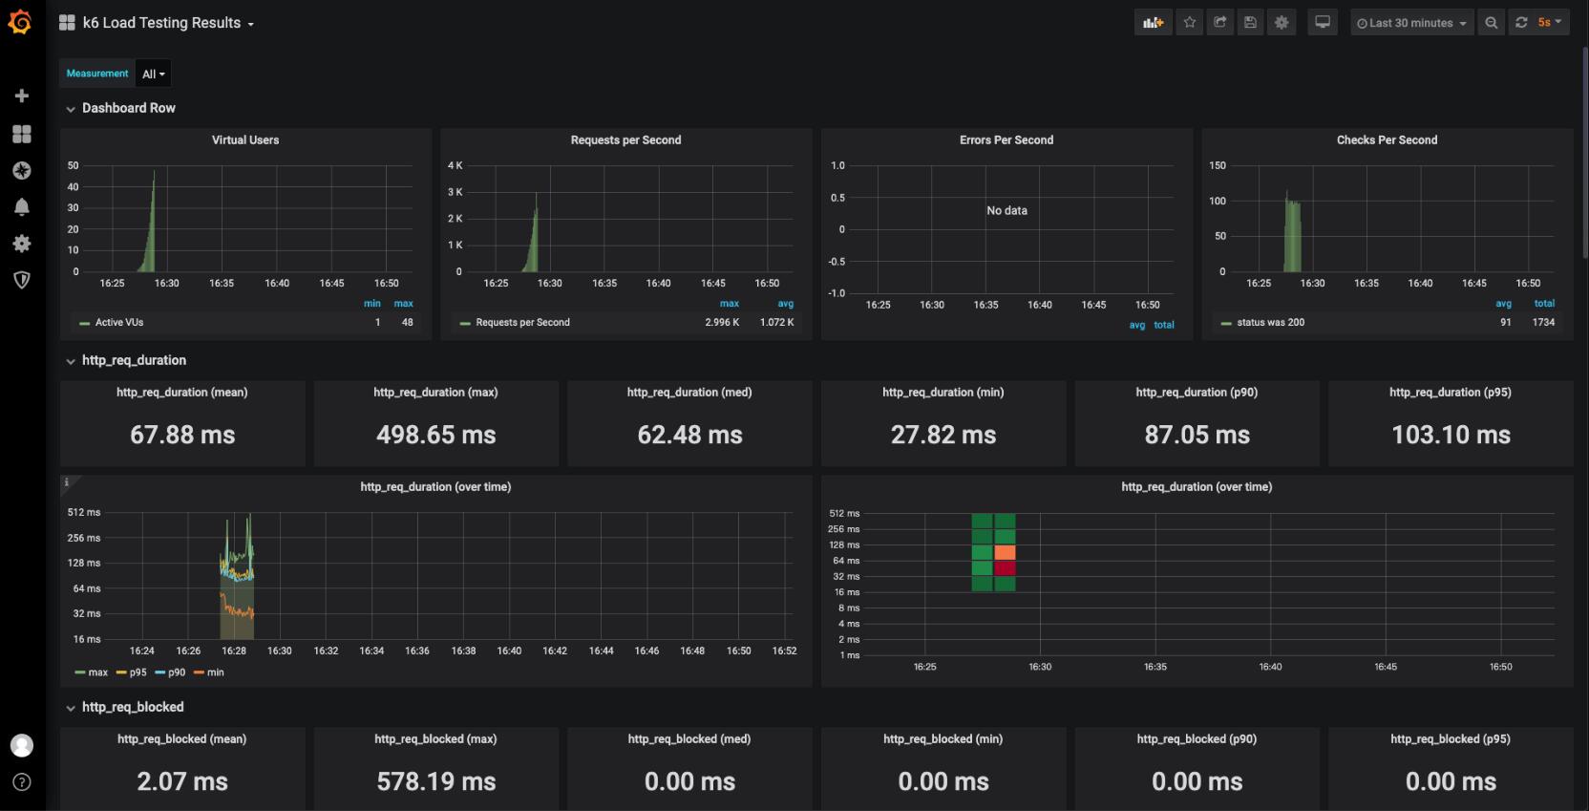Collapse the http_req_duration row
The height and width of the screenshot is (811, 1589).
pos(126,360)
